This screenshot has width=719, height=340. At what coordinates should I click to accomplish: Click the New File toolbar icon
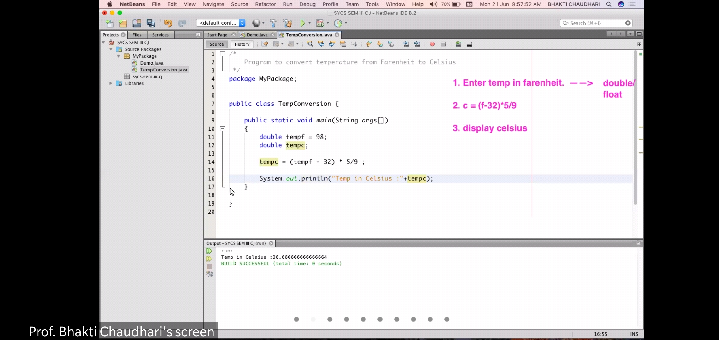[x=109, y=23]
